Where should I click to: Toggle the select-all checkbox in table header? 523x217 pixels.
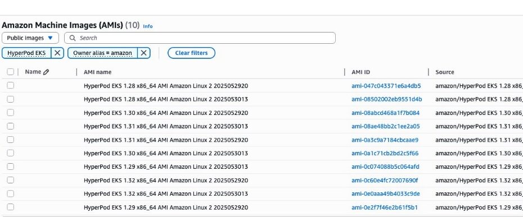click(x=10, y=72)
